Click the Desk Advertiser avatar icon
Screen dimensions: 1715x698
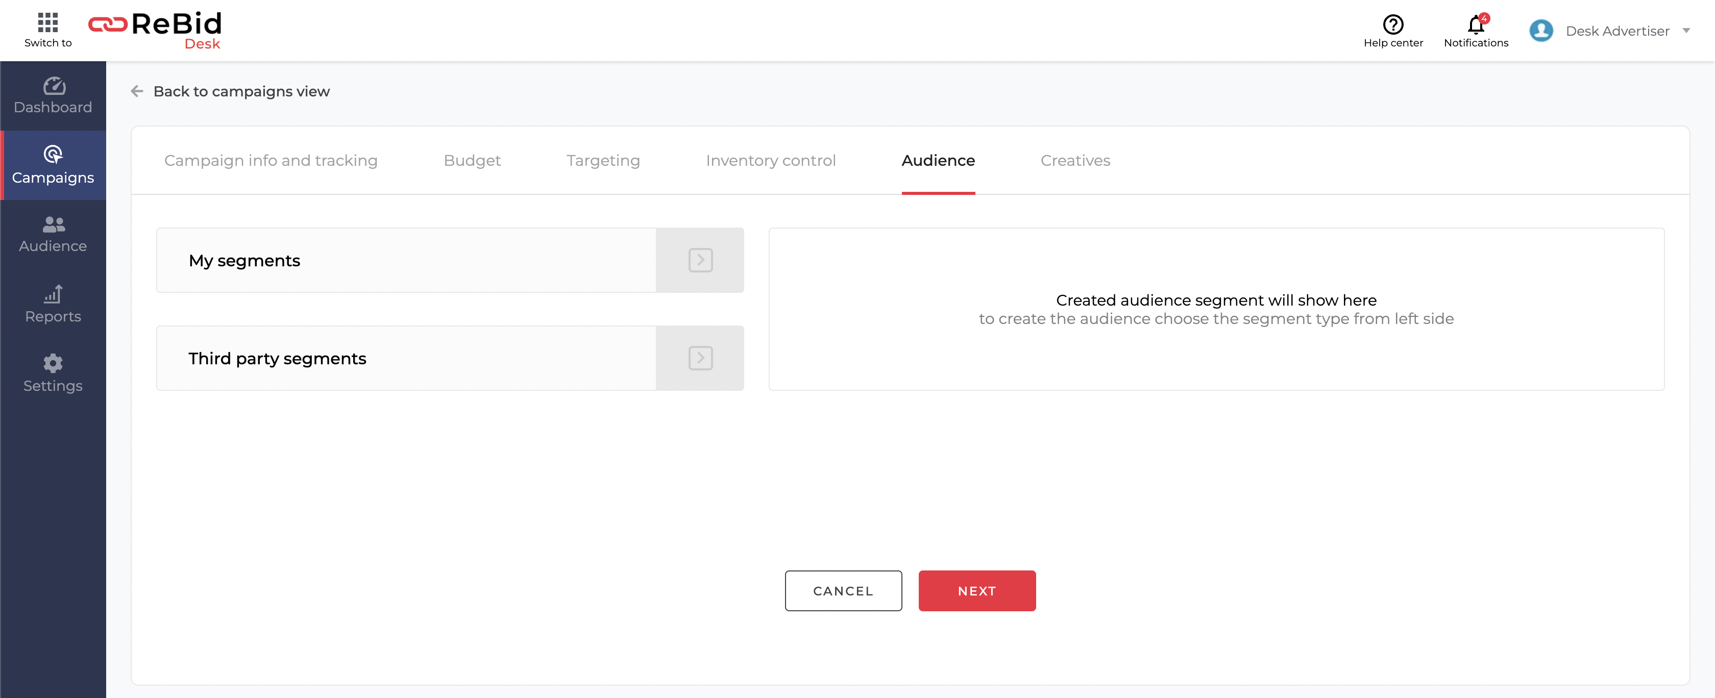tap(1540, 31)
